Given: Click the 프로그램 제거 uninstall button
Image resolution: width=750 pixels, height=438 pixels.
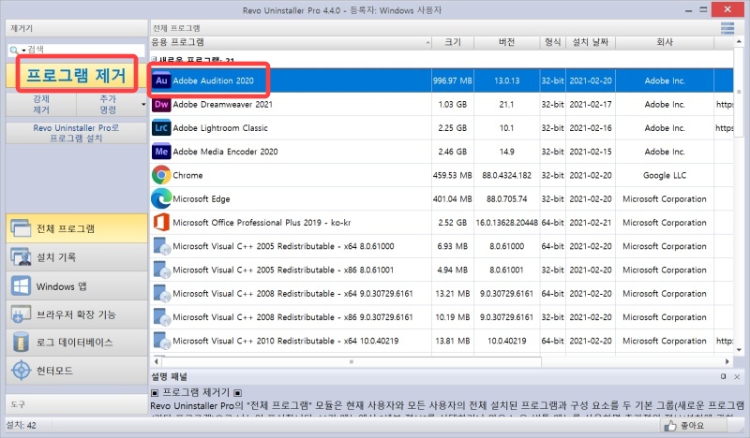Looking at the screenshot, I should (77, 76).
